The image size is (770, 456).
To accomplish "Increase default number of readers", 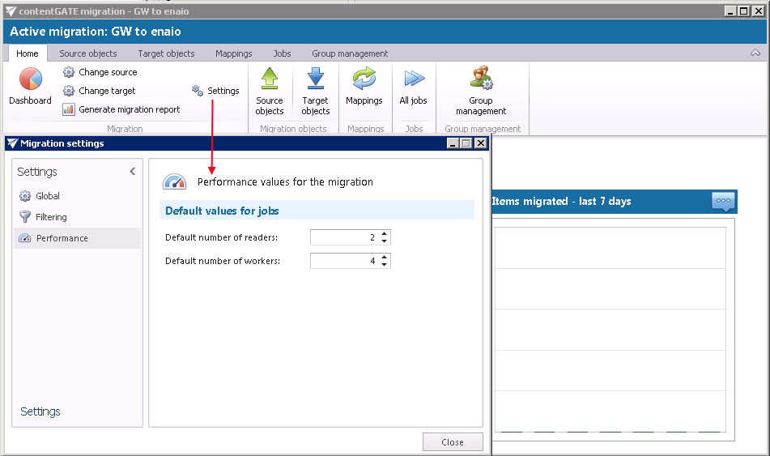I will pyautogui.click(x=385, y=233).
